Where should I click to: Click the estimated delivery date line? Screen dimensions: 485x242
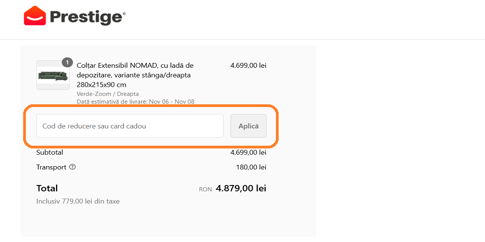pos(135,101)
